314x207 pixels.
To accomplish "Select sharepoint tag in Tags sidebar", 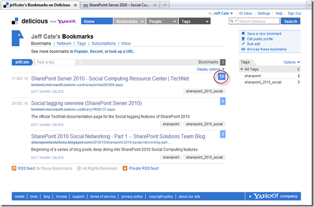I will [253, 76].
